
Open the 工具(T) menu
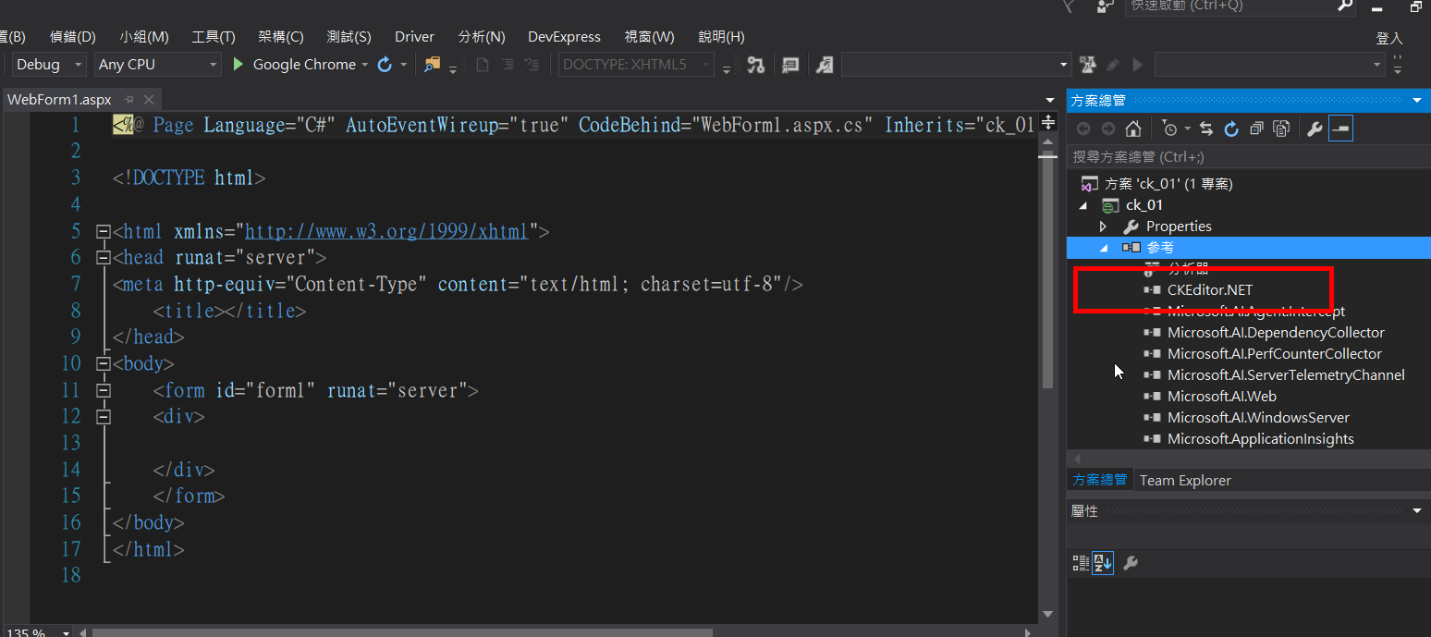[x=214, y=37]
